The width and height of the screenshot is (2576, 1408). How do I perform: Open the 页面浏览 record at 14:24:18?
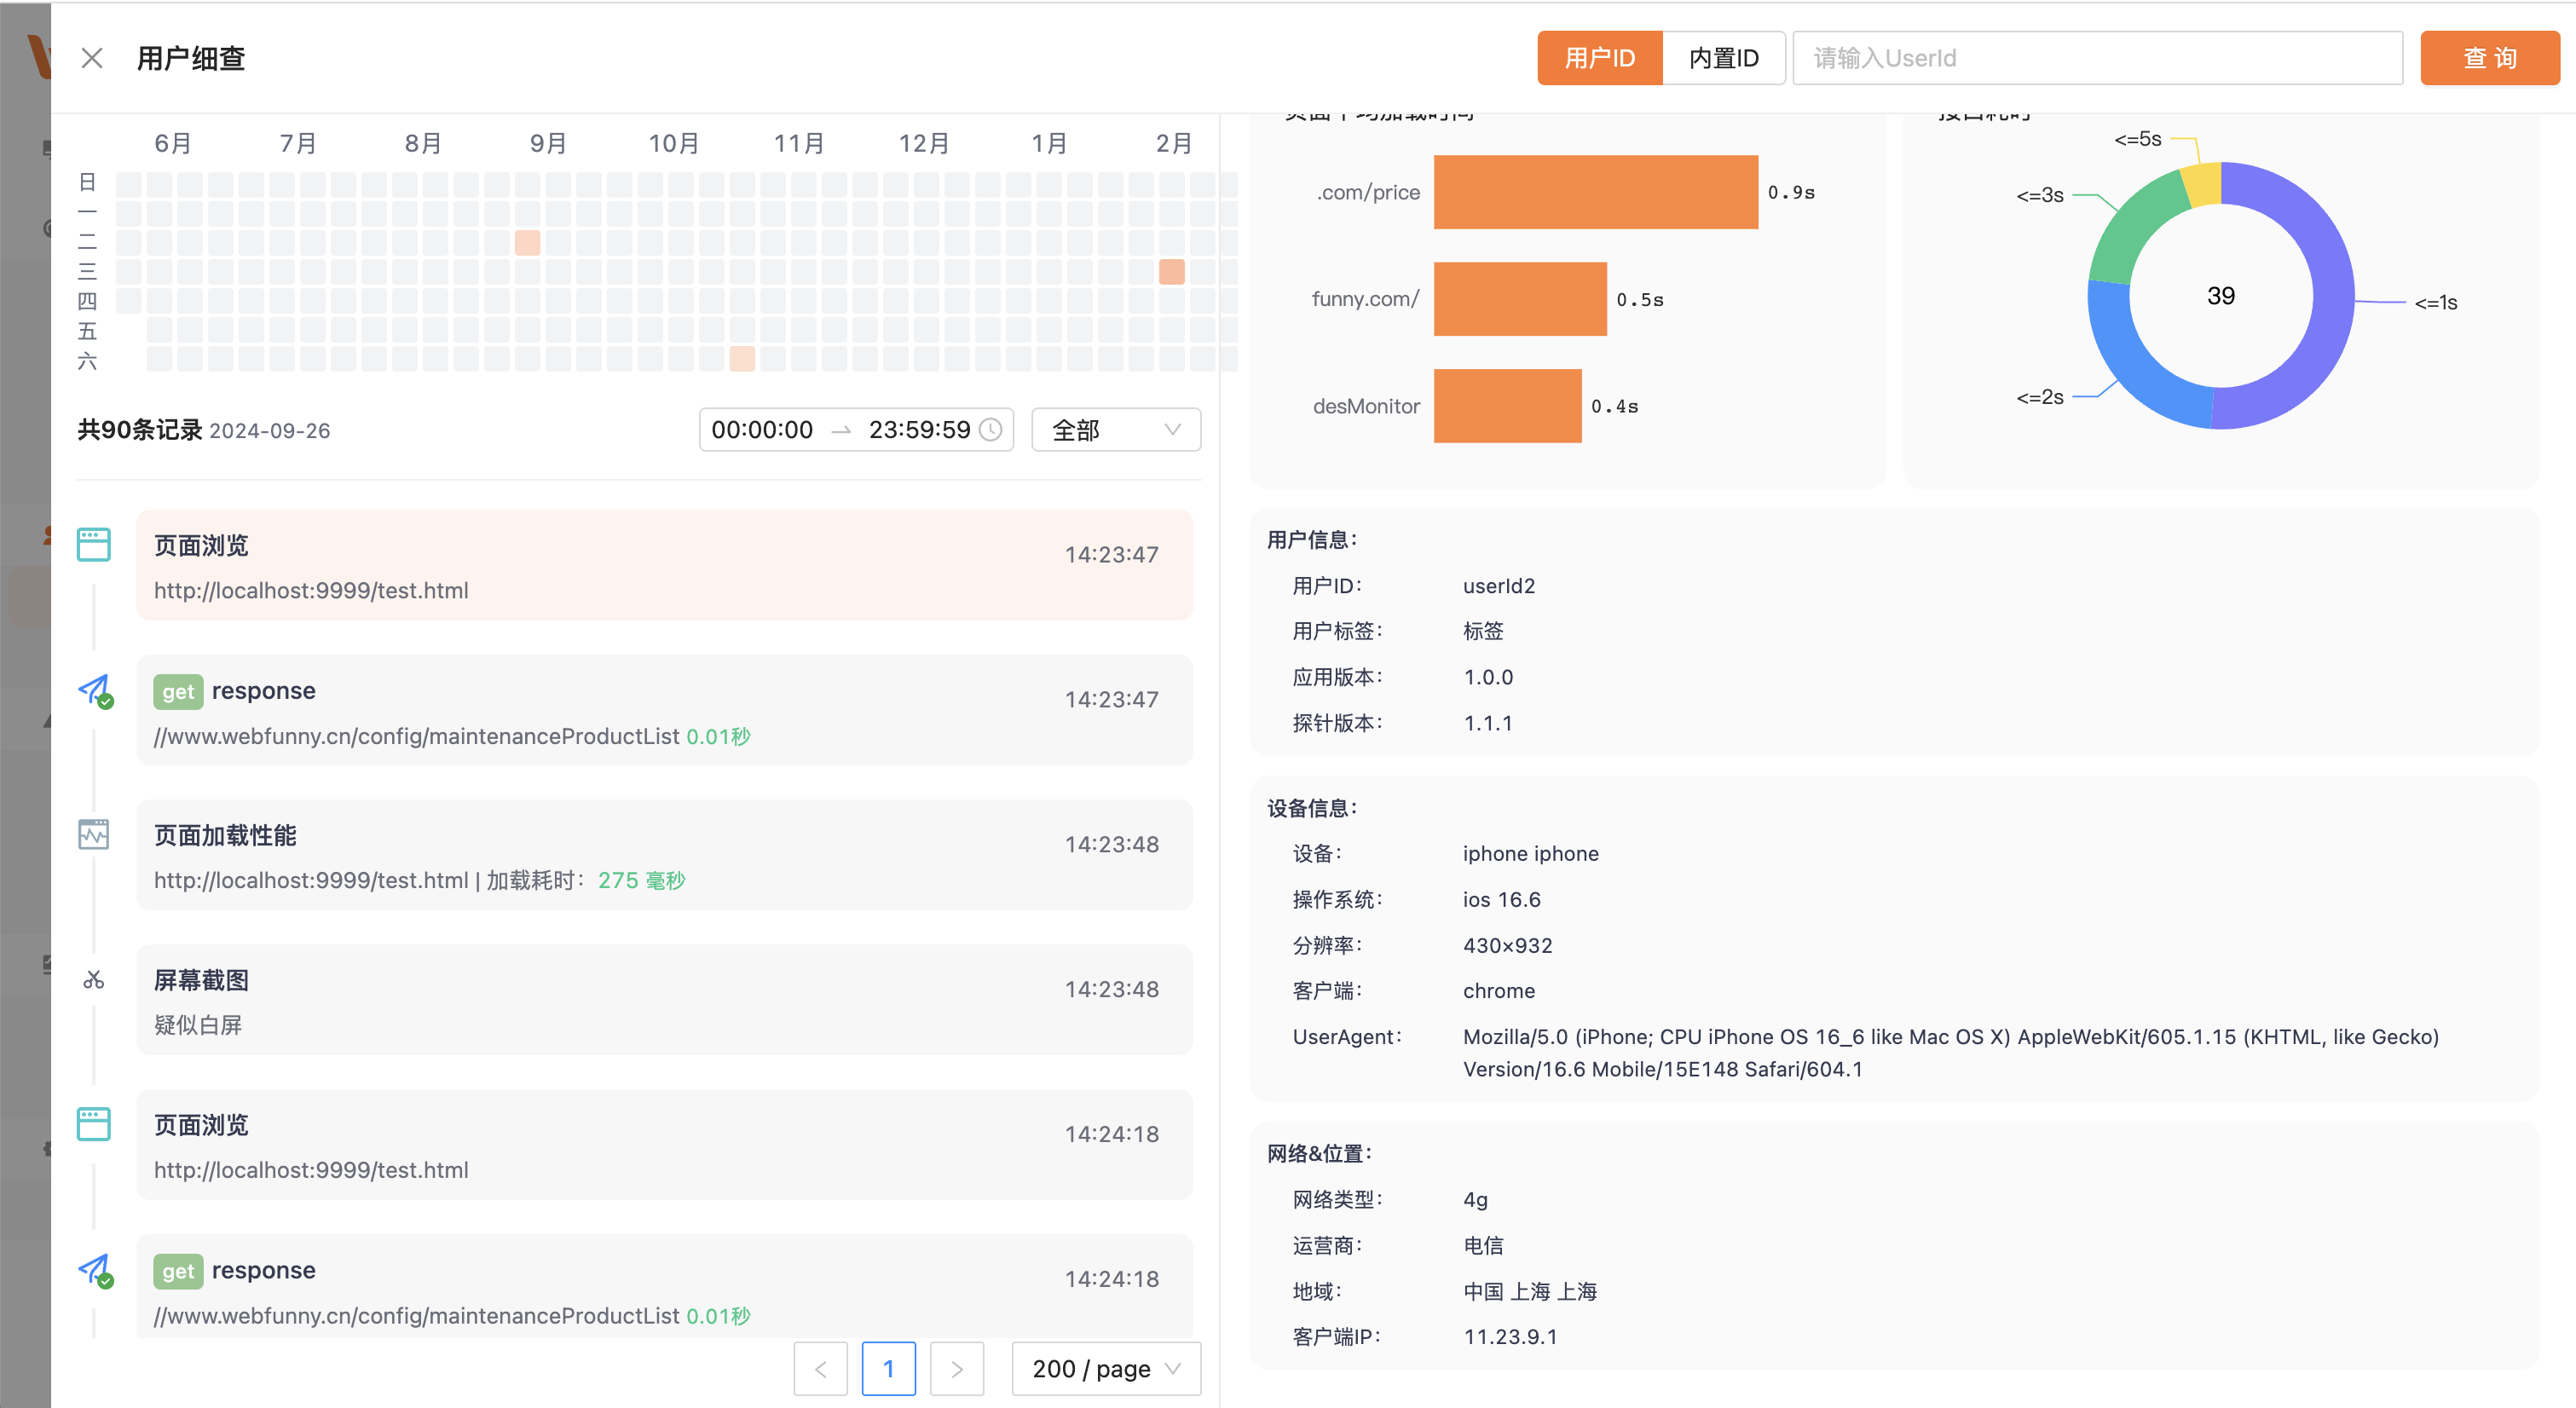click(664, 1145)
